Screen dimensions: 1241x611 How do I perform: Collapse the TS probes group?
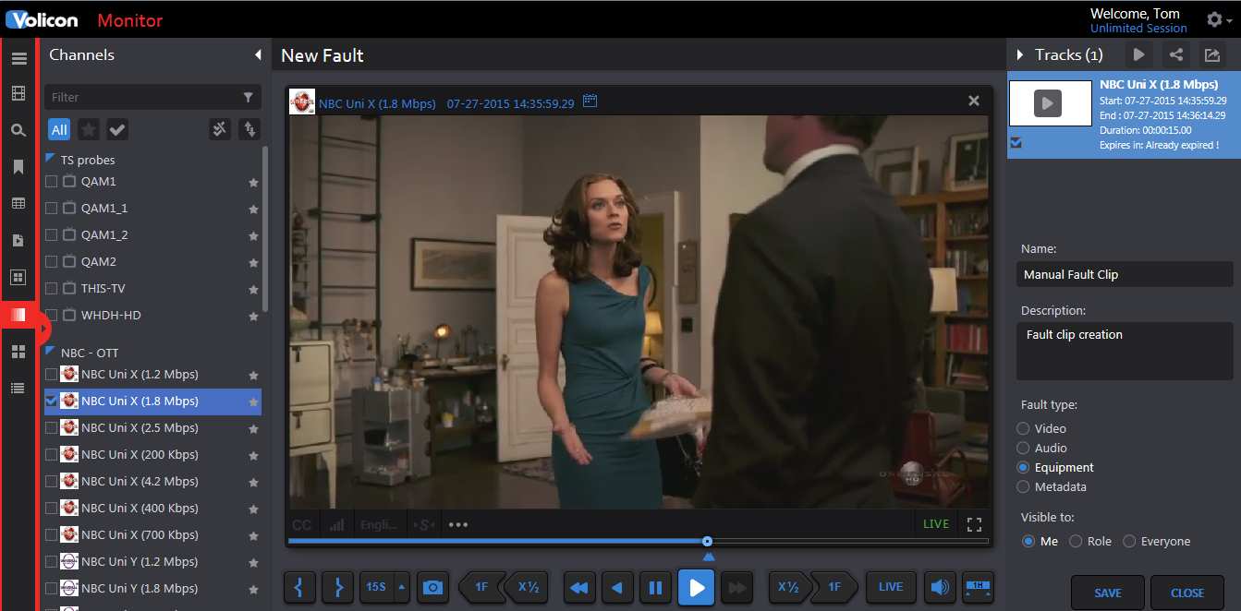[50, 159]
